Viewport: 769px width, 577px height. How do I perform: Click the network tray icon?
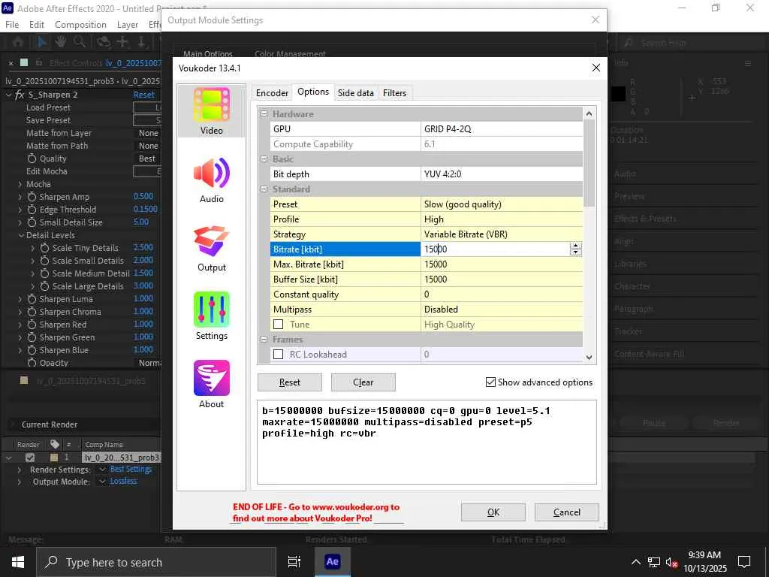[x=654, y=562]
